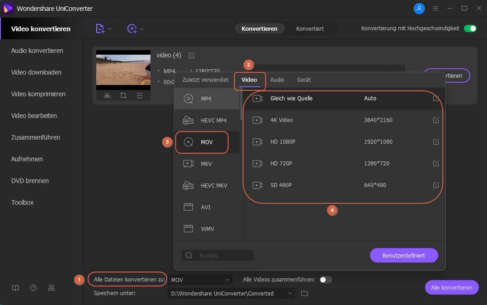Click the 'Alle konvertieren' button

point(452,287)
